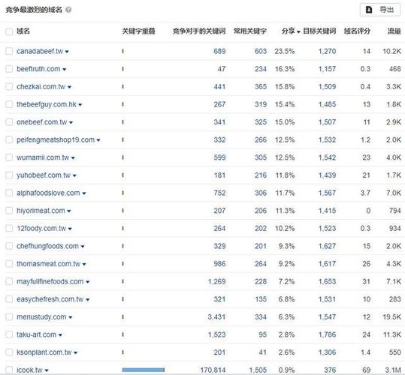Viewport: 405px width, 375px height.
Task: Open the hiyorimeat.com domain link
Action: 41,211
